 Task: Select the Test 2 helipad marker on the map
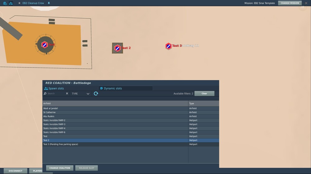click(118, 48)
